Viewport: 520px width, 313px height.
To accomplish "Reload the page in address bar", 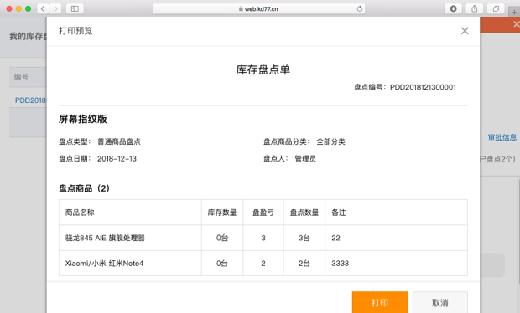I will coord(360,8).
